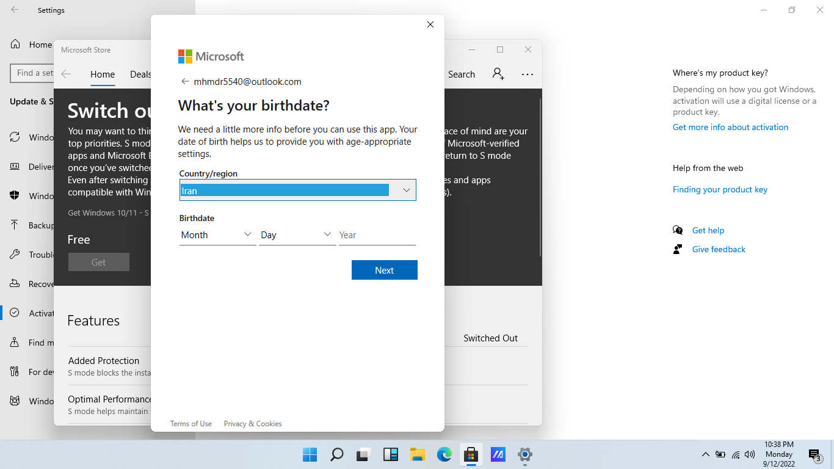Viewport: 834px width, 469px height.
Task: Open the Finding your product key link
Action: [720, 190]
